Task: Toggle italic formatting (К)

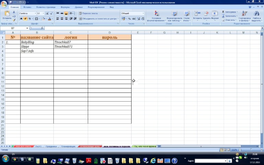Action: (x=25, y=19)
